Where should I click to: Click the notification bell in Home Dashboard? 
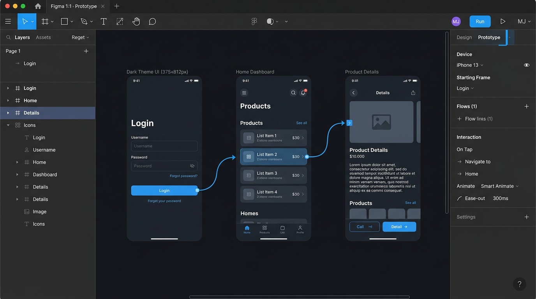tap(303, 93)
